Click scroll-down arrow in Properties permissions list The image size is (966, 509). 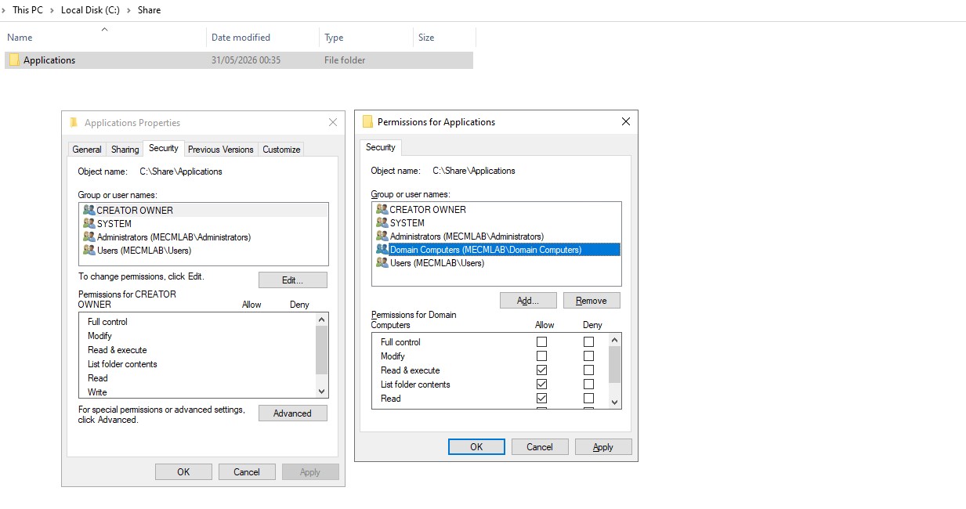pos(321,391)
